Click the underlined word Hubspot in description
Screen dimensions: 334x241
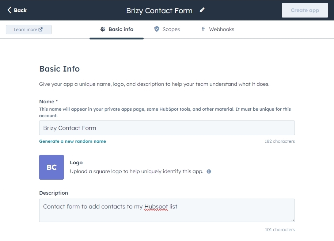156,207
